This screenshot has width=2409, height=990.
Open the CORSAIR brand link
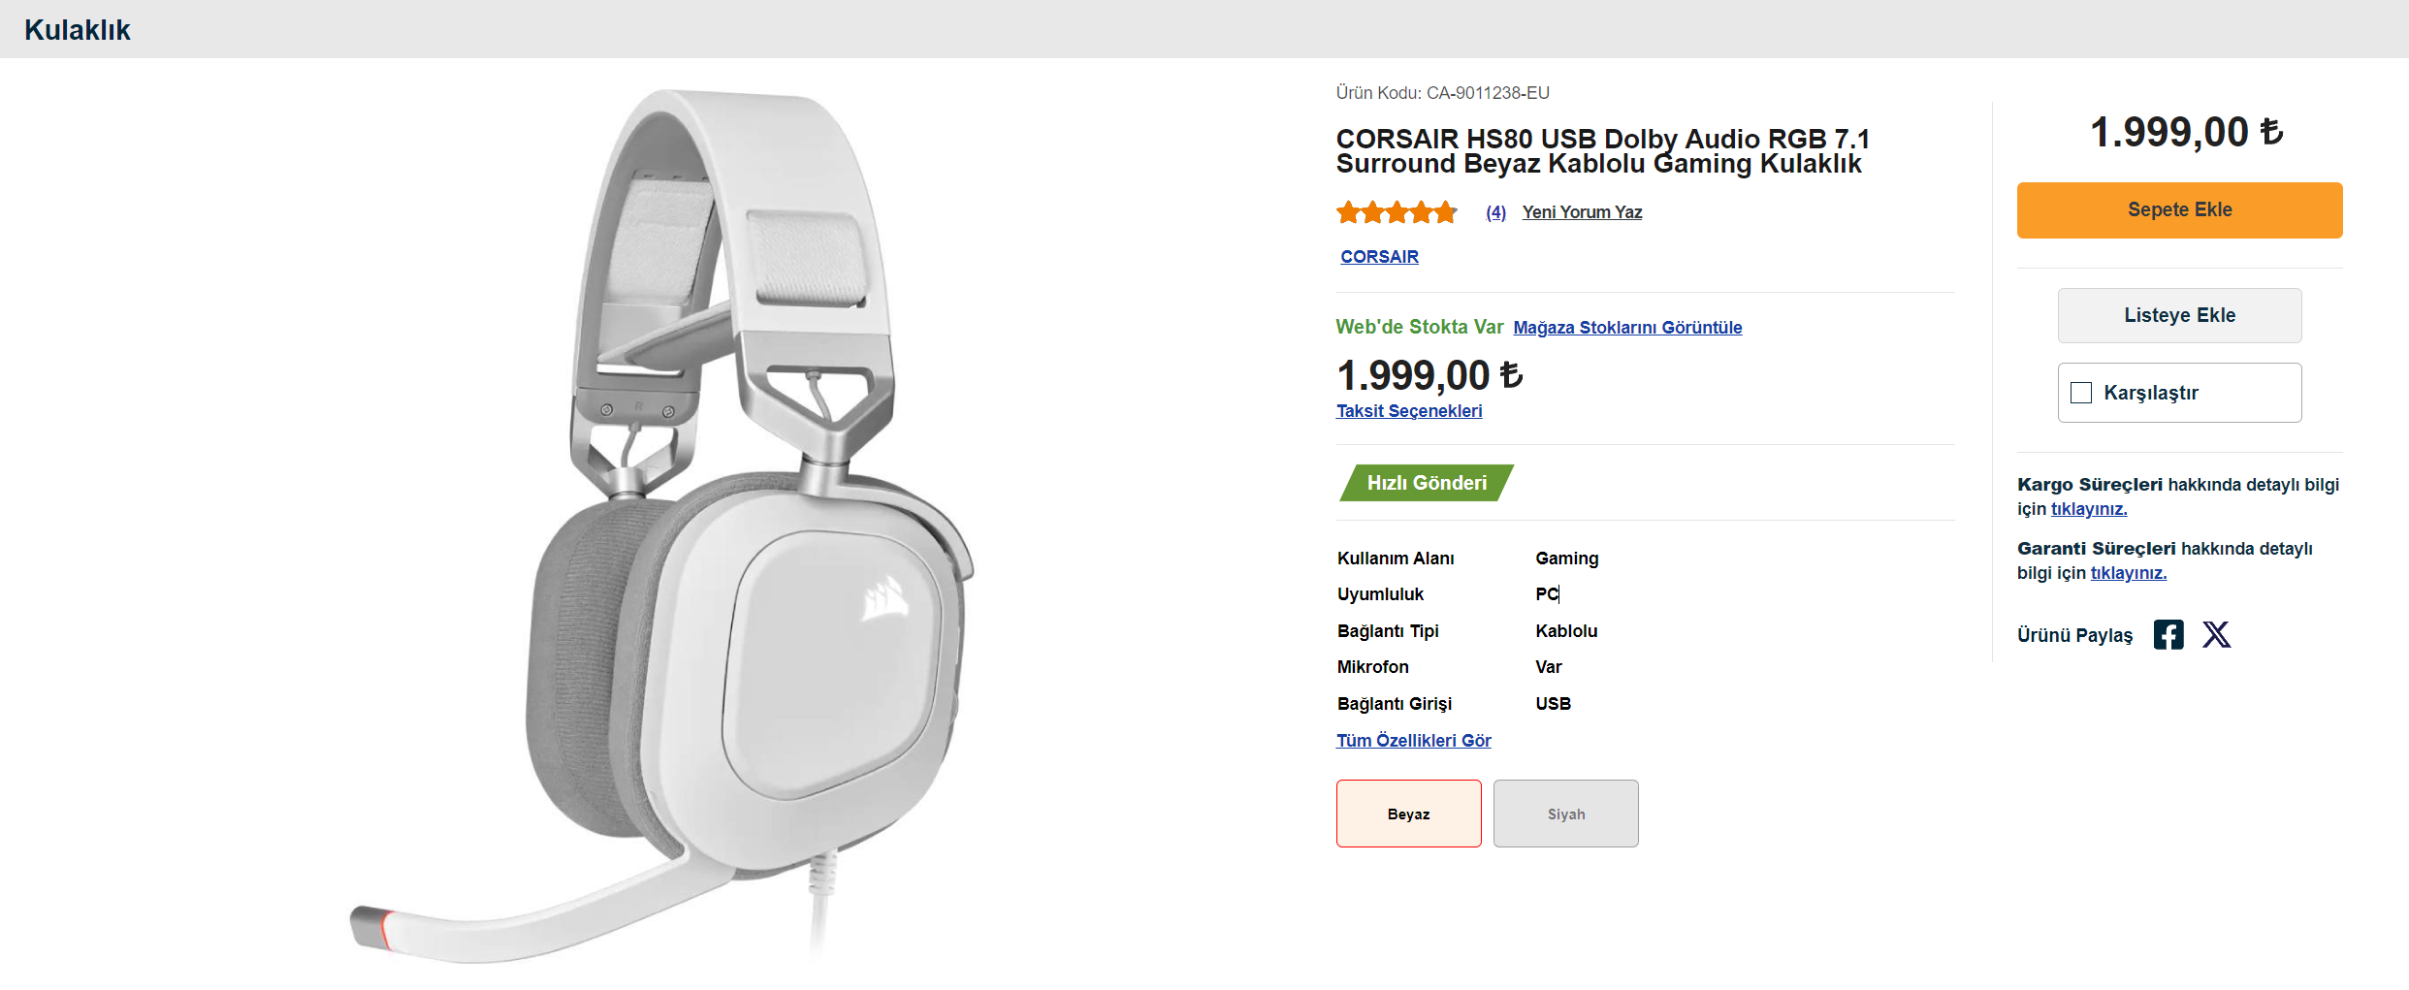pos(1379,257)
